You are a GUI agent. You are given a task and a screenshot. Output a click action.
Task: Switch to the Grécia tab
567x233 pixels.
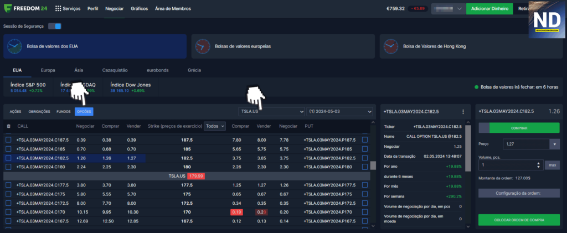[x=194, y=70]
